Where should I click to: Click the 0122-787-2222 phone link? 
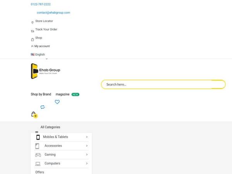tap(41, 4)
